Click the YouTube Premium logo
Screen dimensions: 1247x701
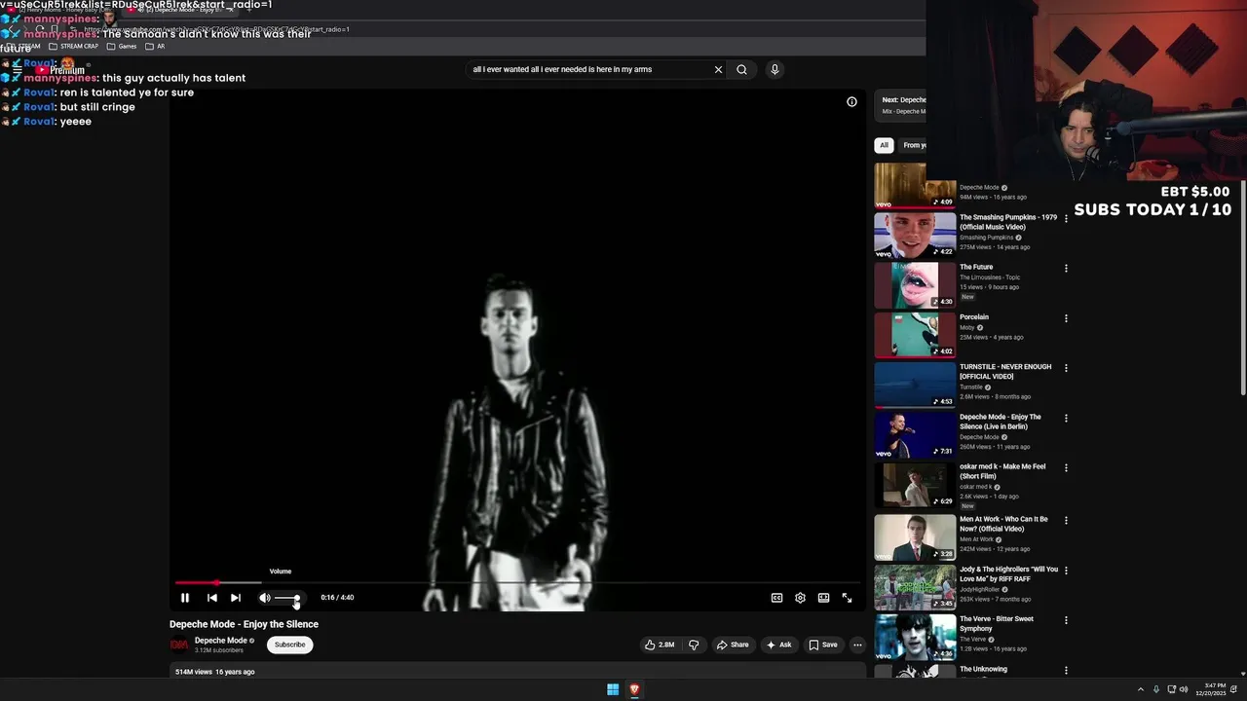click(x=60, y=70)
